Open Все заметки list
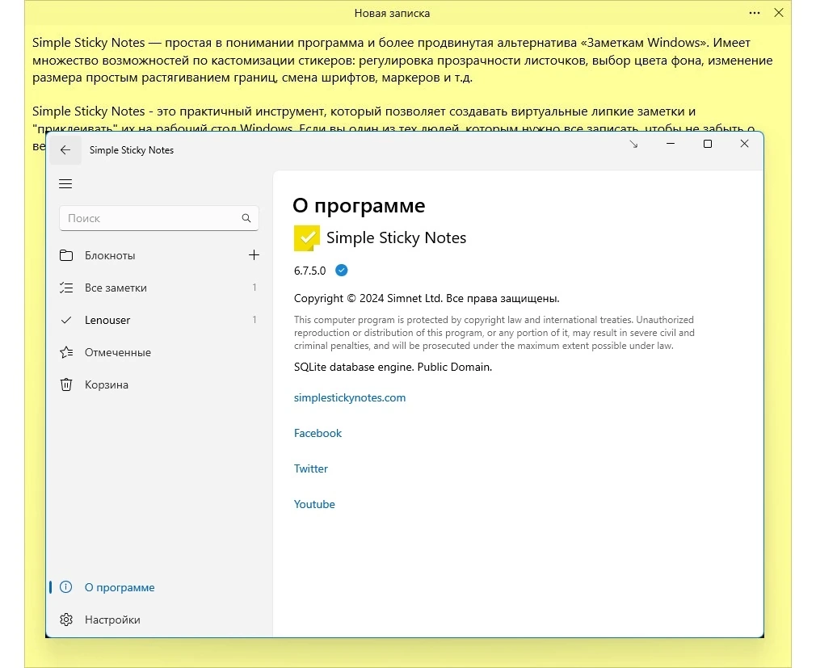Screen dimensions: 816x668 pyautogui.click(x=158, y=288)
